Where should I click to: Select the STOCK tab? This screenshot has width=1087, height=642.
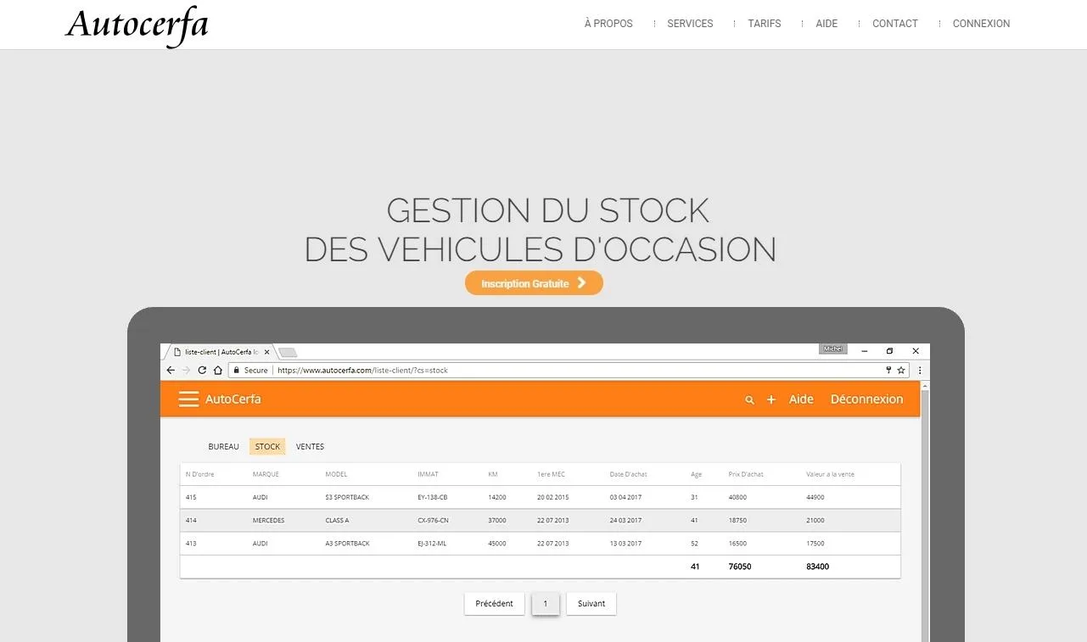click(x=267, y=447)
